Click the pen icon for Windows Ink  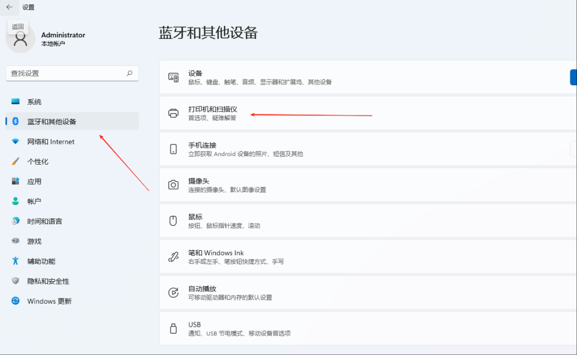coord(174,256)
